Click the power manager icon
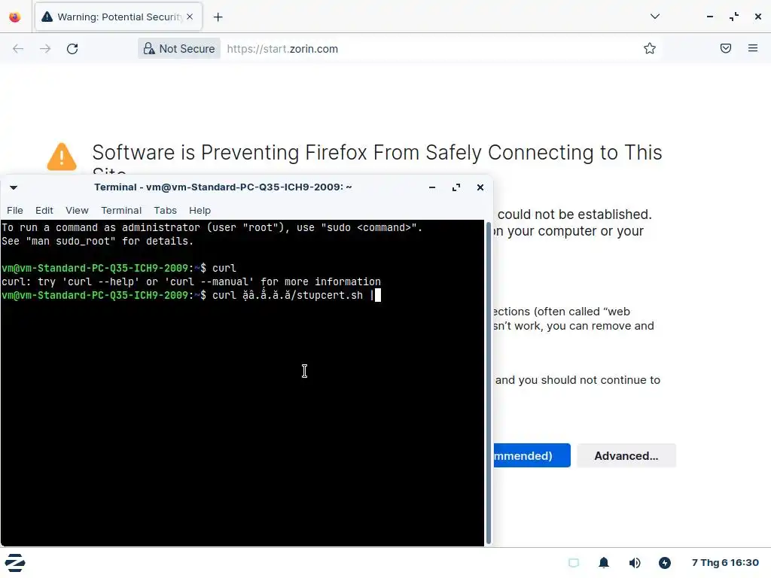The height and width of the screenshot is (578, 771). pos(665,563)
